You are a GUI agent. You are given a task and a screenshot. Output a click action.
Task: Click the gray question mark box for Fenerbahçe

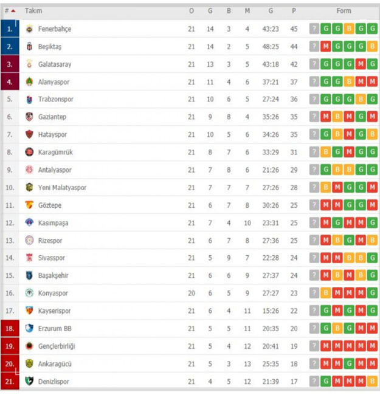pyautogui.click(x=314, y=29)
